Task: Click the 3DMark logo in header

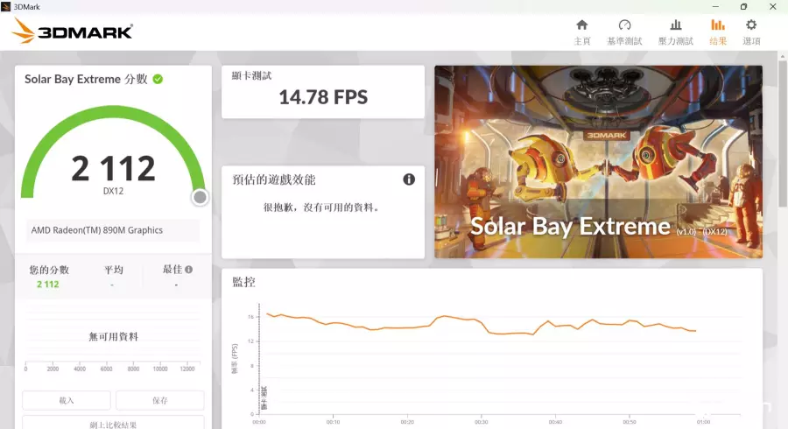Action: (74, 32)
